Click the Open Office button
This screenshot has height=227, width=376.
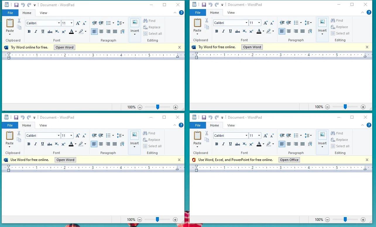(x=289, y=160)
